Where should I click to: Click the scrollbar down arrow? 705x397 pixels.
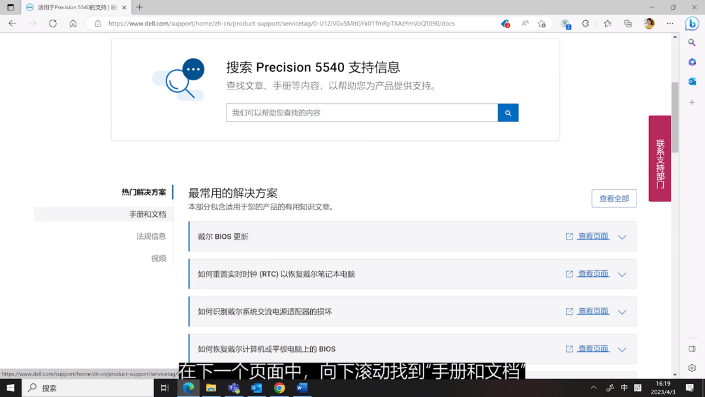[x=675, y=374]
